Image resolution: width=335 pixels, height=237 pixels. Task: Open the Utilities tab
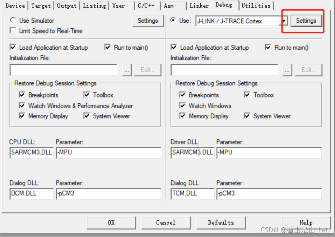click(x=256, y=6)
